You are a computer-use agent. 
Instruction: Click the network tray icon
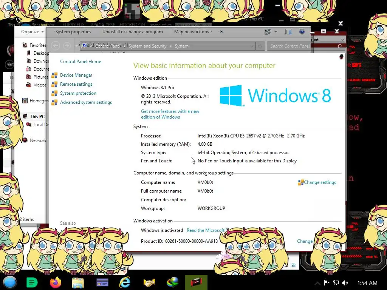336,283
